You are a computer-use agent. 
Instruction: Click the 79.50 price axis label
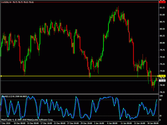pos(162,57)
